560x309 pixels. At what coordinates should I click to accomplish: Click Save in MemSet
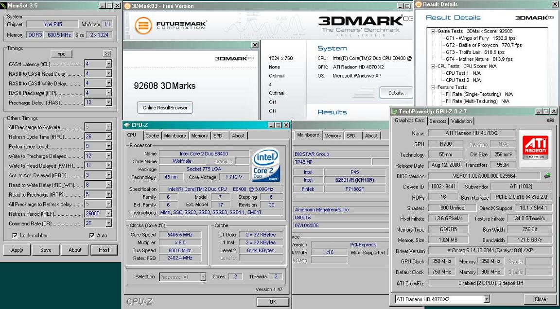pos(46,250)
